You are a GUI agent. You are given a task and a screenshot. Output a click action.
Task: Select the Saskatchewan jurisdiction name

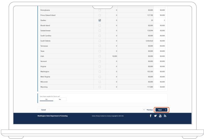click(x=46, y=31)
